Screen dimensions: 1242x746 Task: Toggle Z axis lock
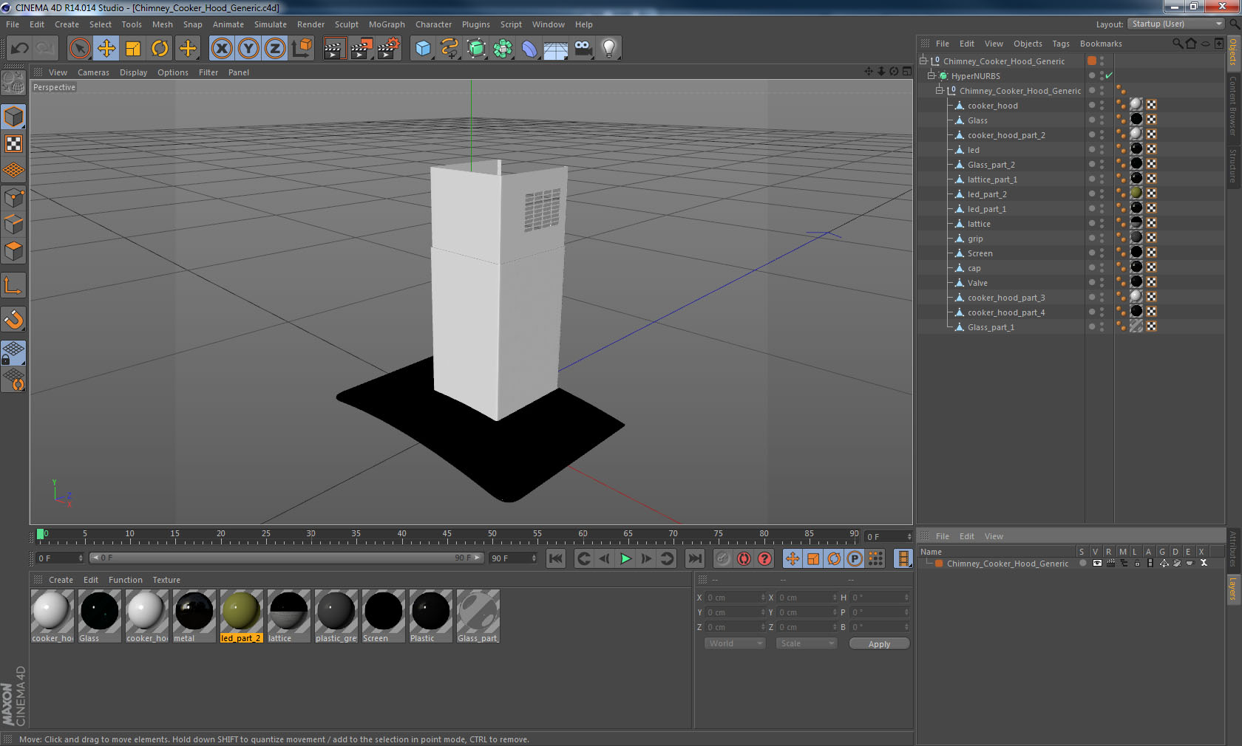pyautogui.click(x=275, y=49)
